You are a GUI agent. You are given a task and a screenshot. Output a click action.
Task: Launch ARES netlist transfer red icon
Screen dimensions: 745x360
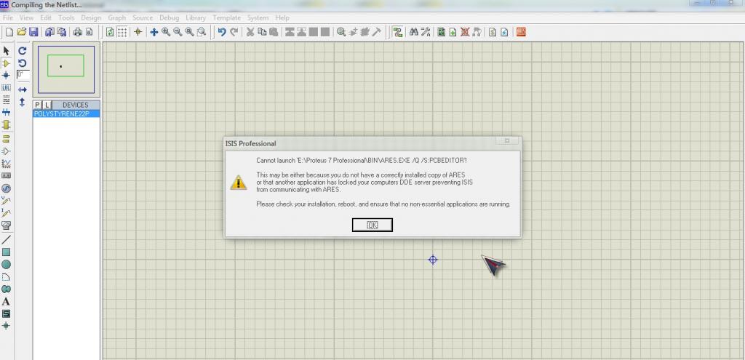(x=521, y=32)
